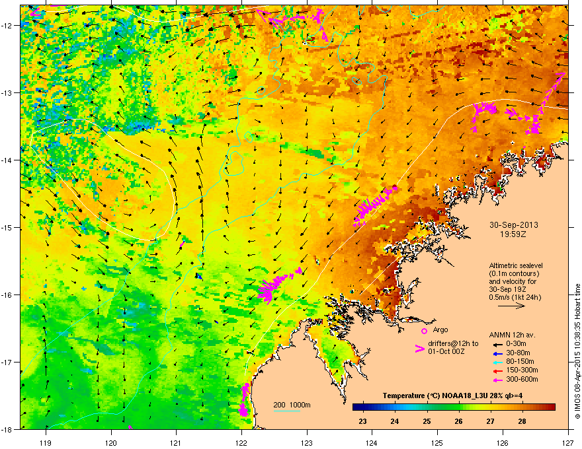Image resolution: width=582 pixels, height=449 pixels.
Task: Click the latitude label -18 on left axis
Action: pos(7,429)
